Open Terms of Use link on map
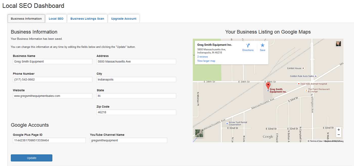Viewport: 354px width, 166px height. pos(316,141)
